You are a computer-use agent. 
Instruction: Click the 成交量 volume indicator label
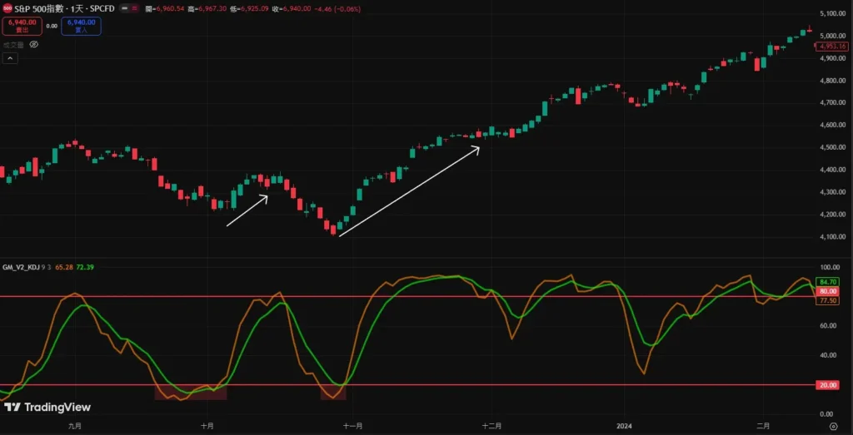[x=13, y=45]
